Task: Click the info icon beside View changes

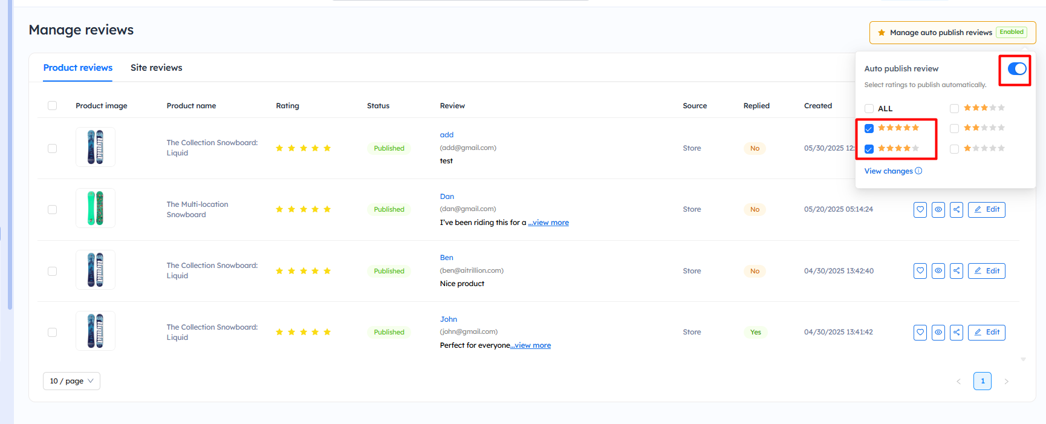Action: click(x=918, y=171)
